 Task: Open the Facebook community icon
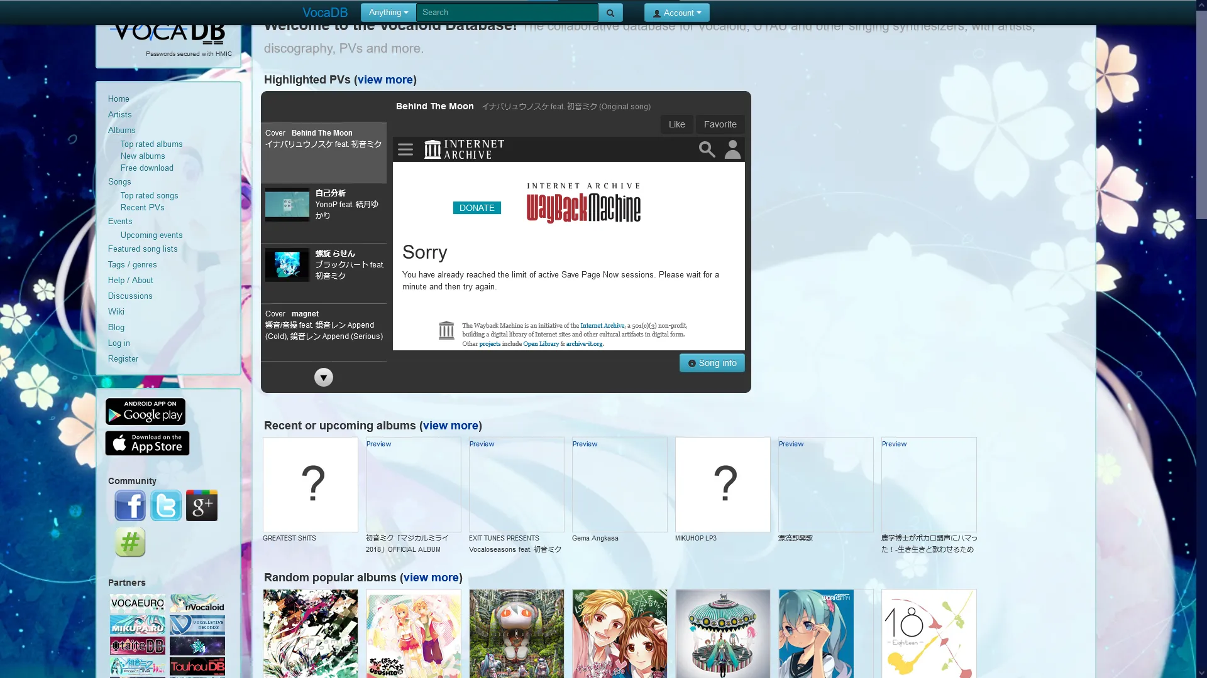tap(130, 505)
